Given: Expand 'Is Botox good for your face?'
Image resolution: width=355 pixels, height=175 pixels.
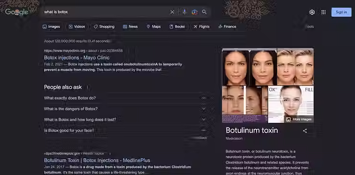Looking at the screenshot, I should tap(126, 131).
